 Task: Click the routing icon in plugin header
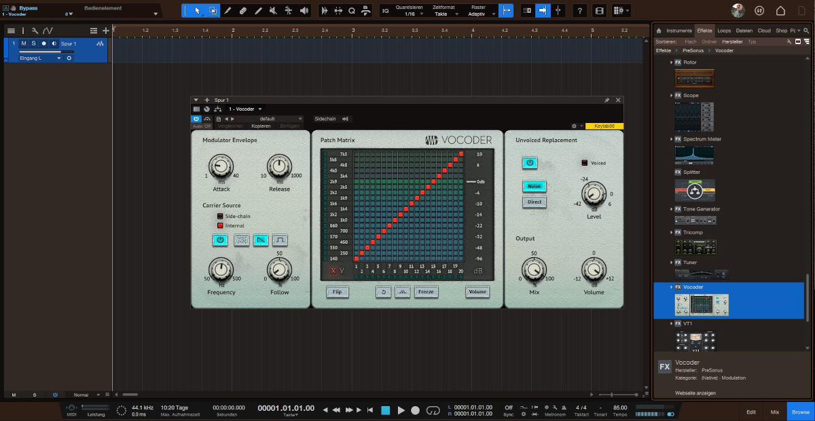(217, 109)
